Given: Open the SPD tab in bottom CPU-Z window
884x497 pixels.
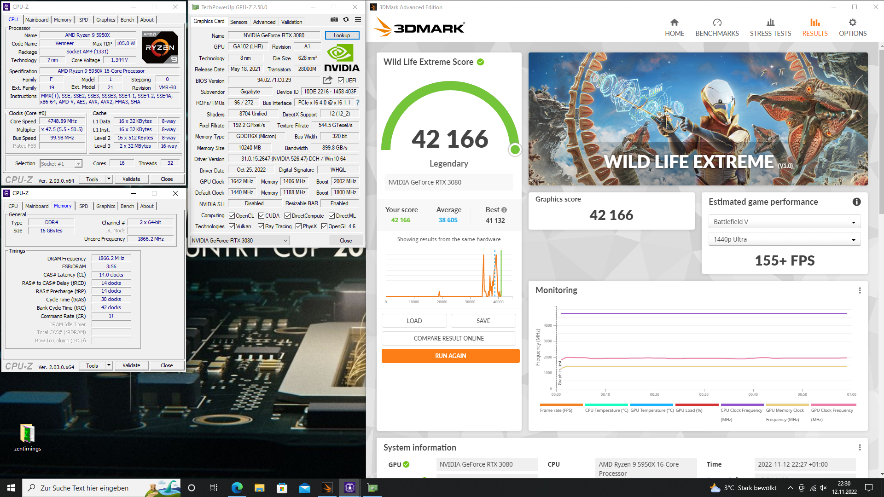Looking at the screenshot, I should tap(84, 206).
